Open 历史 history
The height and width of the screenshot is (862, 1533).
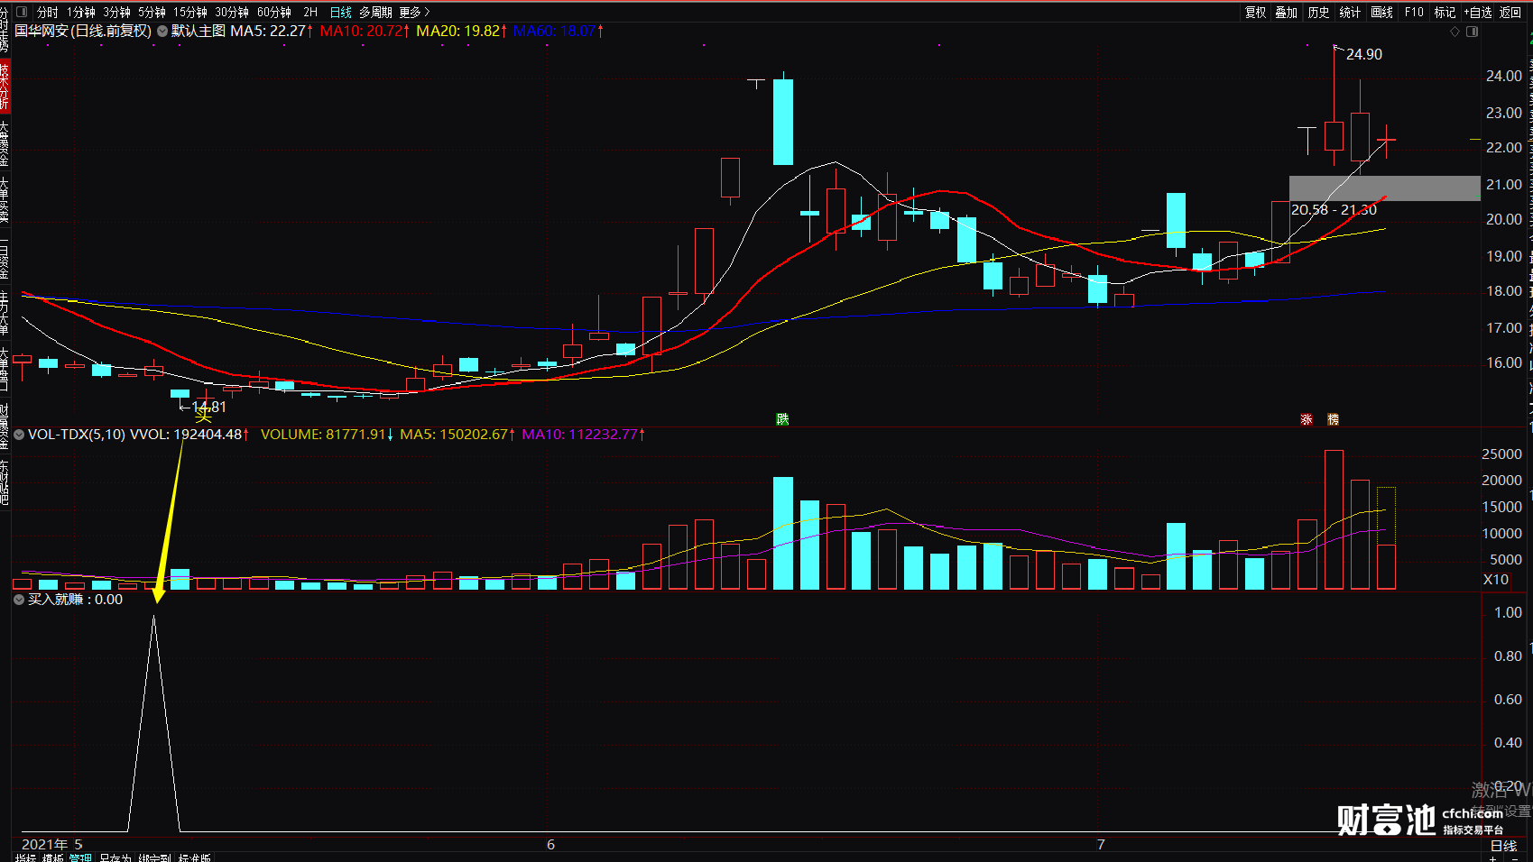pos(1318,13)
